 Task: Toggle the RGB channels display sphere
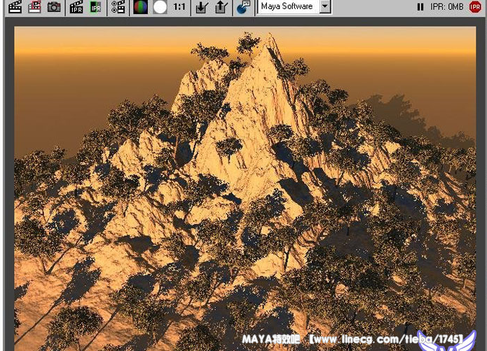[x=140, y=7]
